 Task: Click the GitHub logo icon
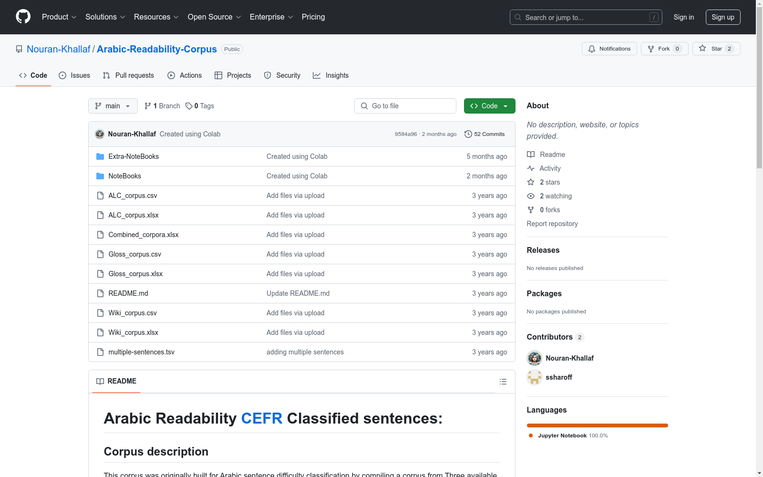pyautogui.click(x=23, y=17)
